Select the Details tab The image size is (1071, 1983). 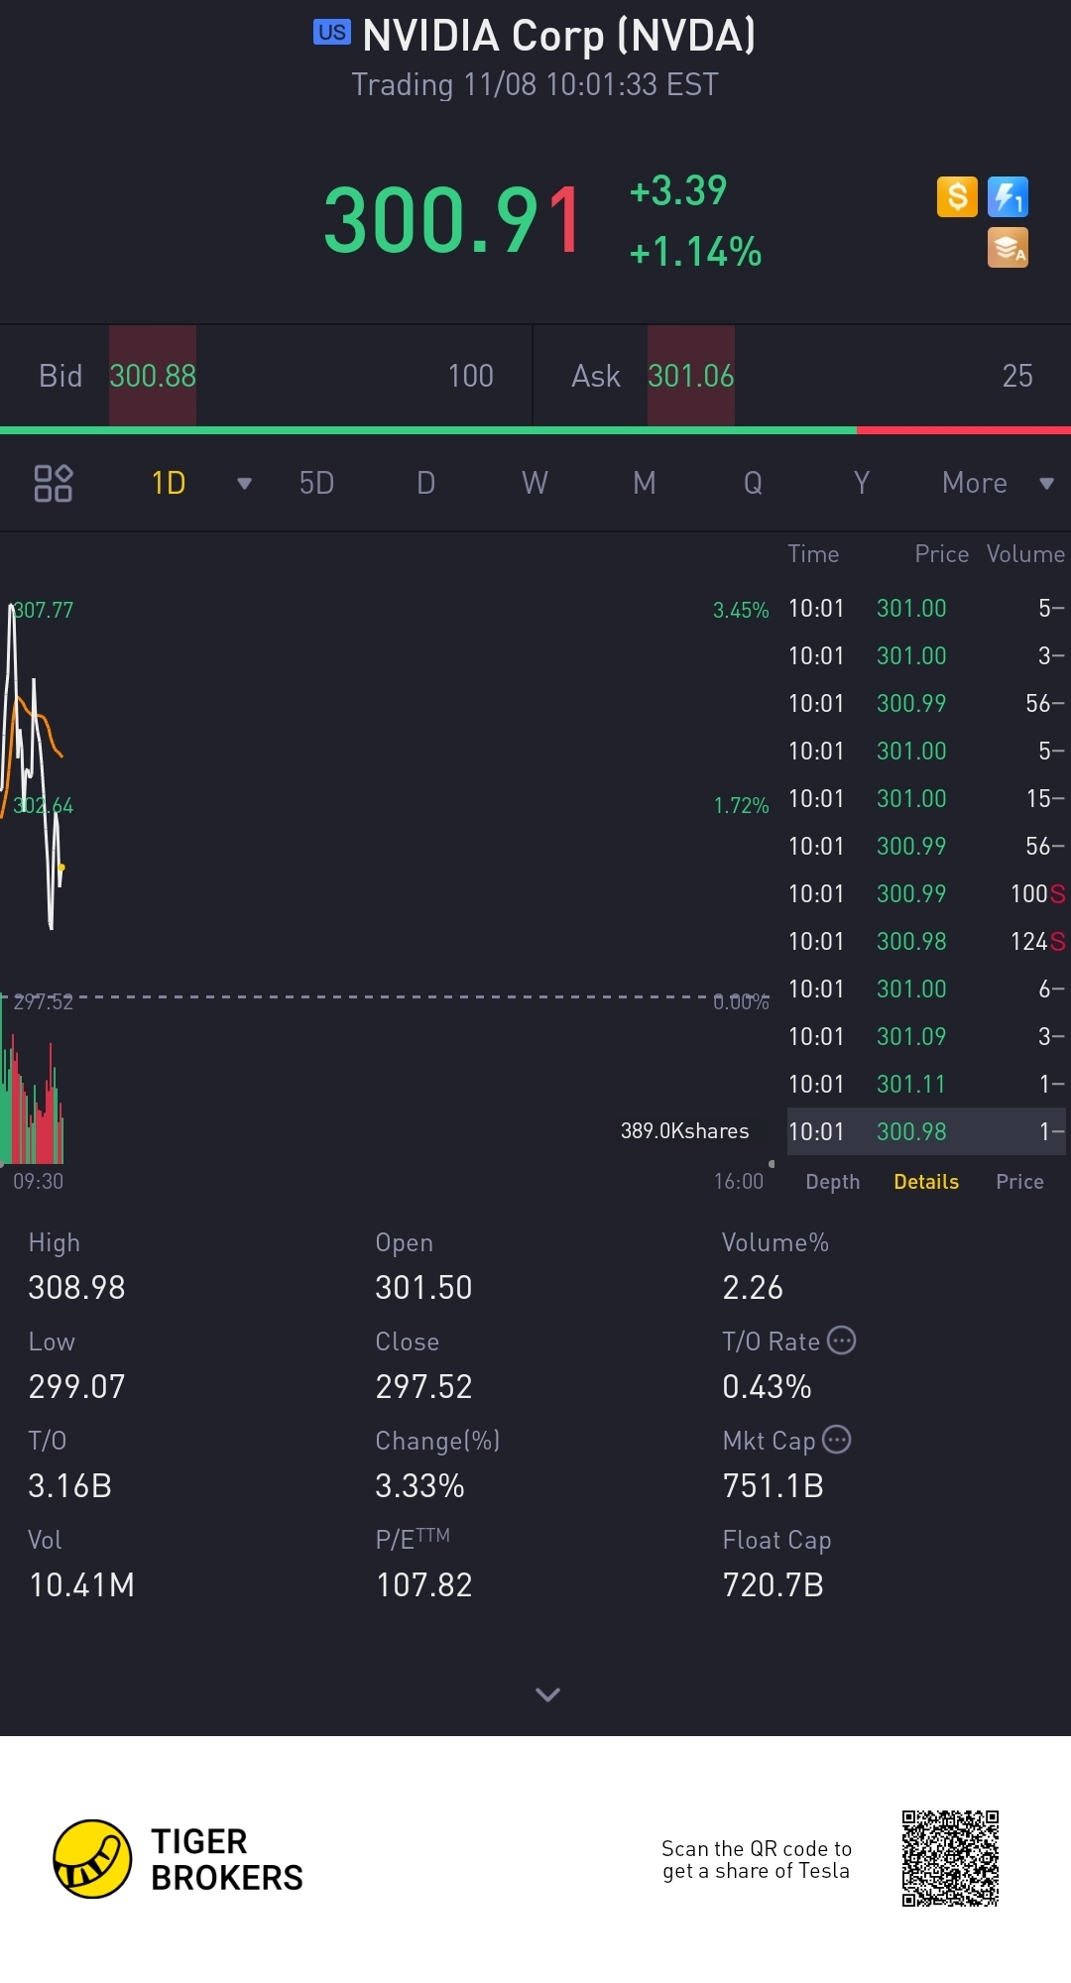click(926, 1182)
